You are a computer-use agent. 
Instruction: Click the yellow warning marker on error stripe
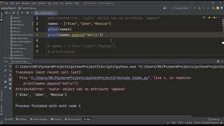coord(223,43)
